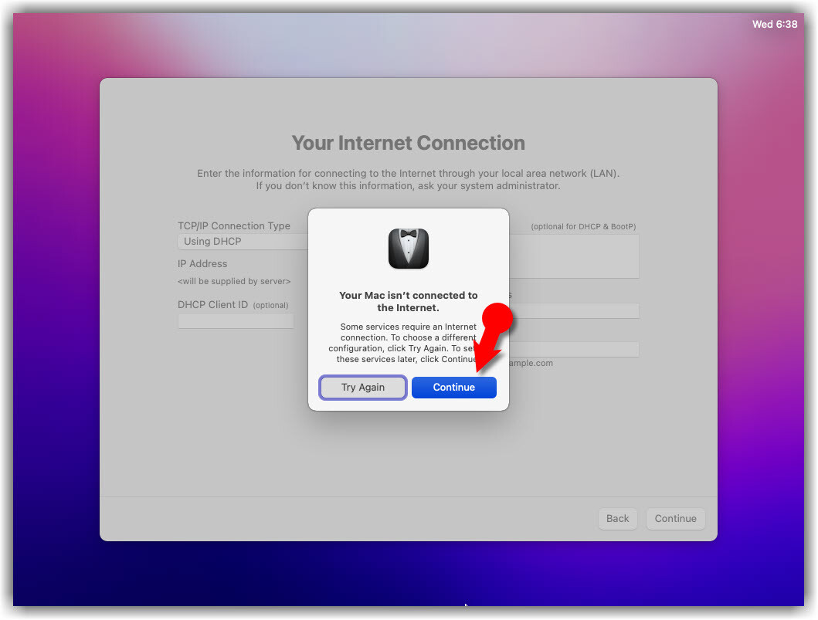Click the Back button
The width and height of the screenshot is (818, 620).
click(618, 519)
